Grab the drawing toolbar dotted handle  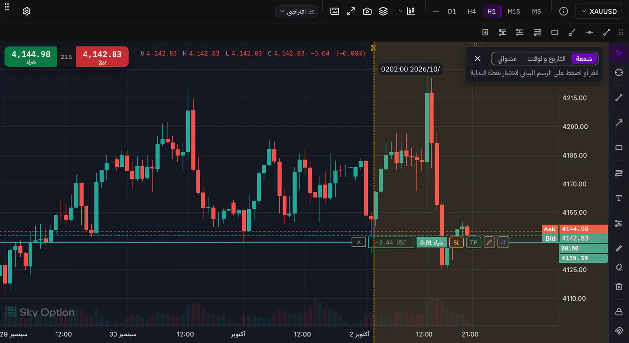pos(621,32)
